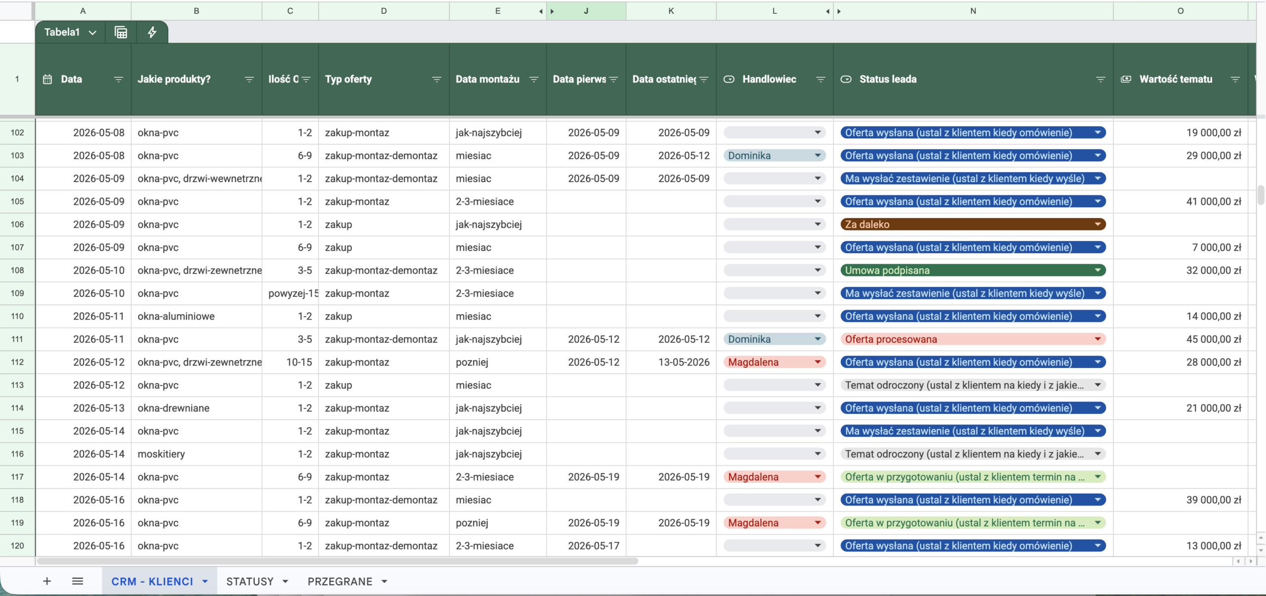Open filter icon on Handlowiec header
Image resolution: width=1266 pixels, height=596 pixels.
[820, 79]
